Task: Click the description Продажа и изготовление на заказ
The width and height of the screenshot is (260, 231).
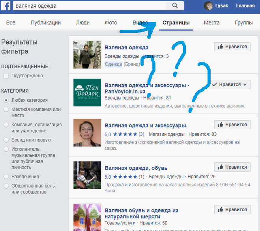Action: tap(177, 188)
